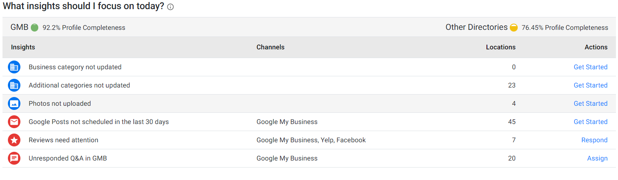Open Get Started for Google Posts
Image resolution: width=618 pixels, height=180 pixels.
click(x=591, y=122)
